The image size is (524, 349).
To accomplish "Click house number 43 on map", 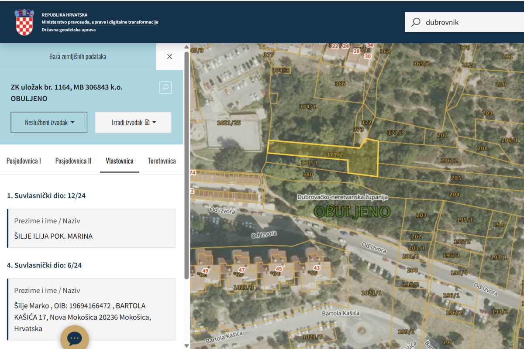I will click(x=317, y=268).
